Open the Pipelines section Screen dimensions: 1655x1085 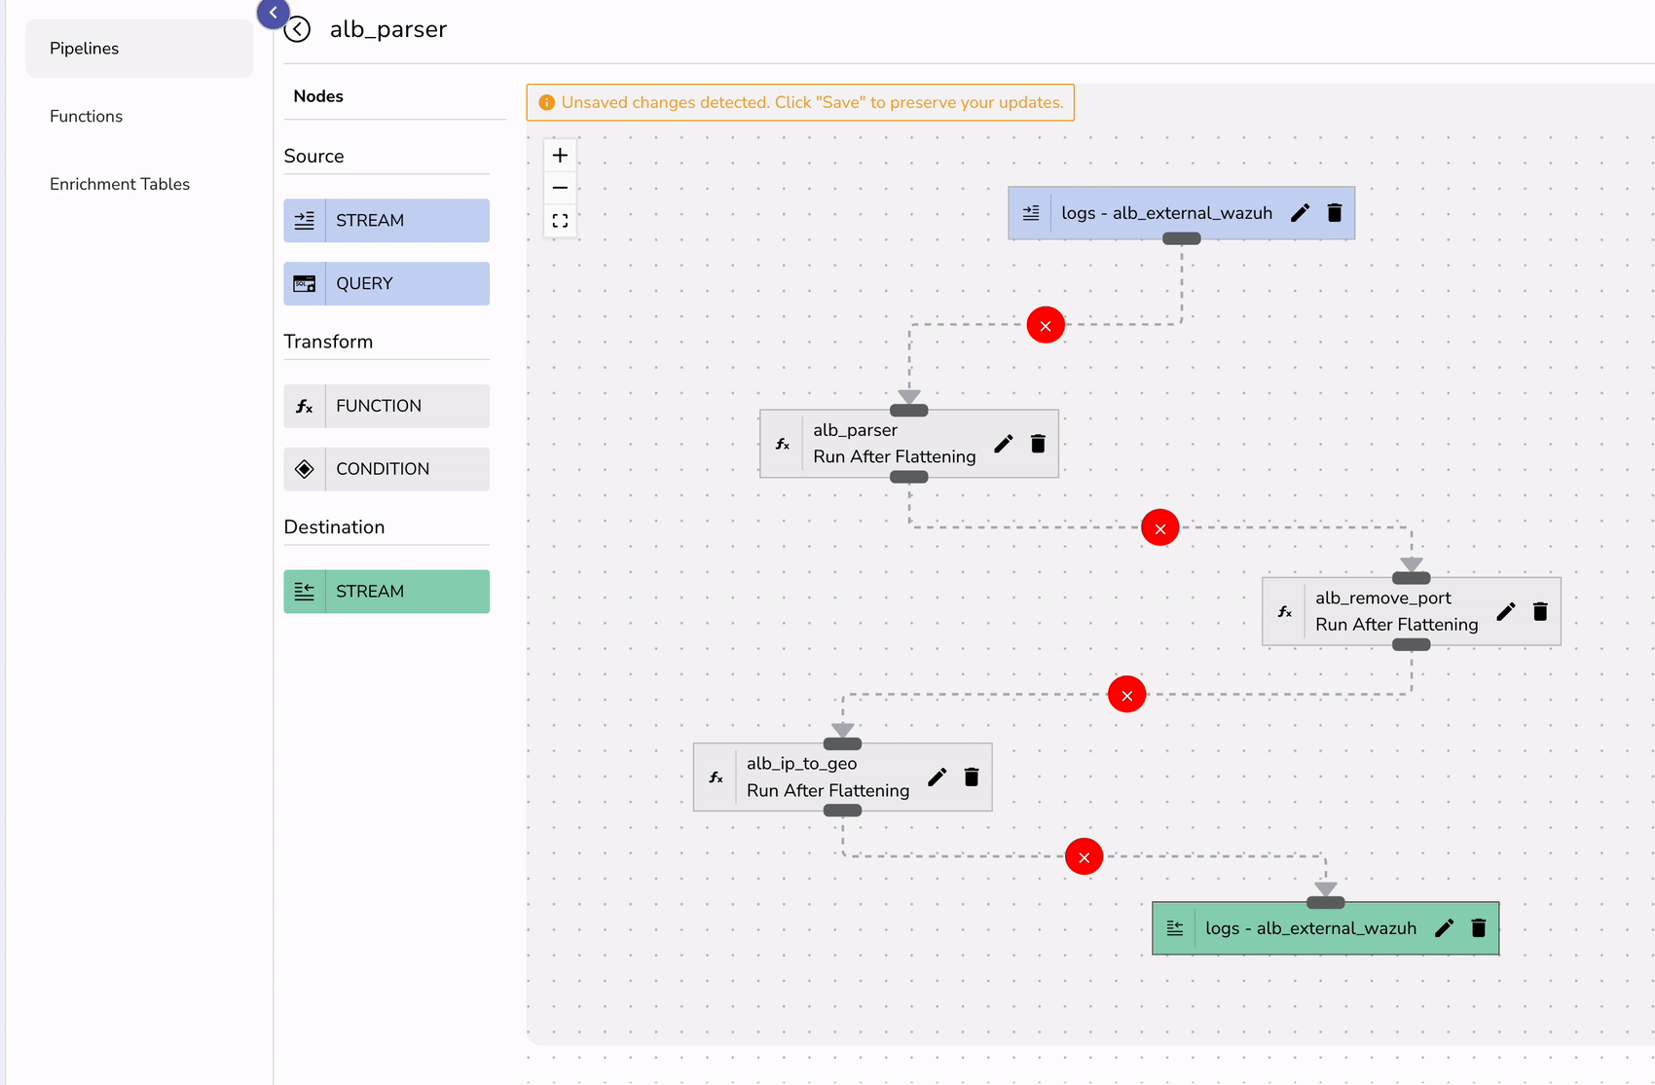tap(84, 48)
